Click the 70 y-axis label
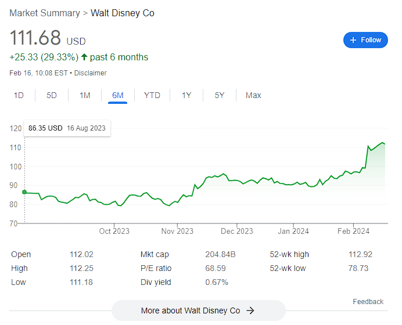Screen dimensions: 402x325 coord(13,223)
